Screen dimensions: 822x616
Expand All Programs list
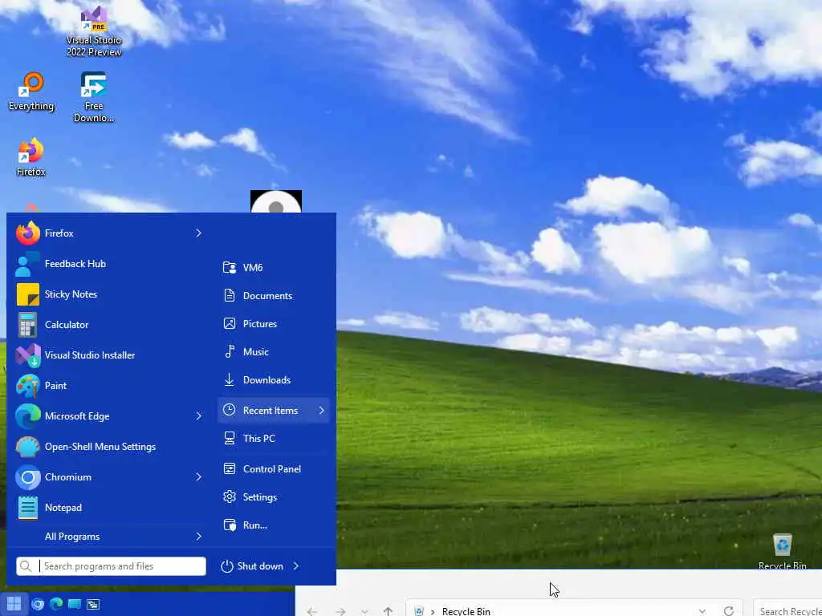[109, 537]
